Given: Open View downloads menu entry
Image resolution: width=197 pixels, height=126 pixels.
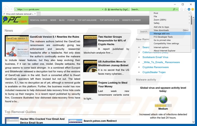Looking at the screenshot, I should click(170, 30).
